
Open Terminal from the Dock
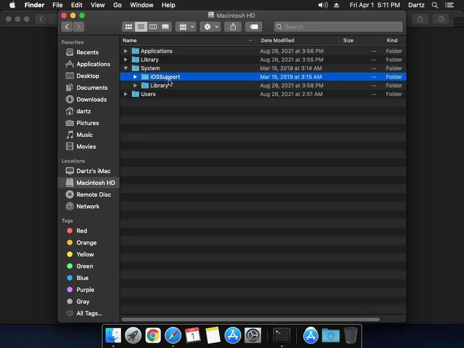tap(281, 336)
